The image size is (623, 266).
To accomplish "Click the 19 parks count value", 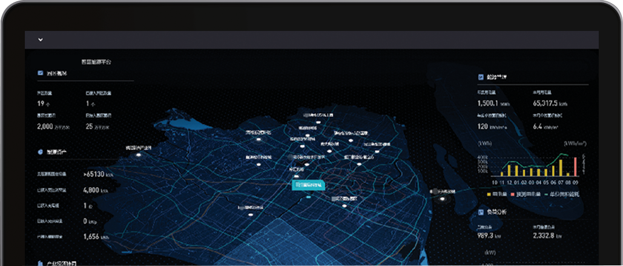I will [x=41, y=104].
